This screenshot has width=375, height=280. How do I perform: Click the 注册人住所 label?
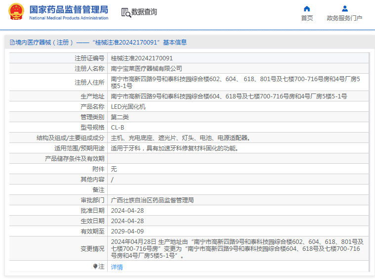point(89,83)
